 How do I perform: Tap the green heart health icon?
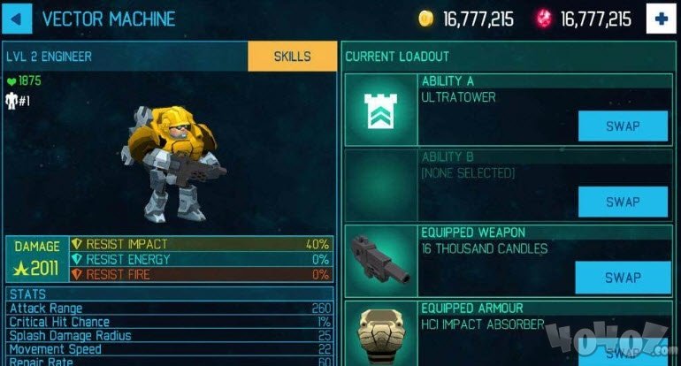coord(11,81)
